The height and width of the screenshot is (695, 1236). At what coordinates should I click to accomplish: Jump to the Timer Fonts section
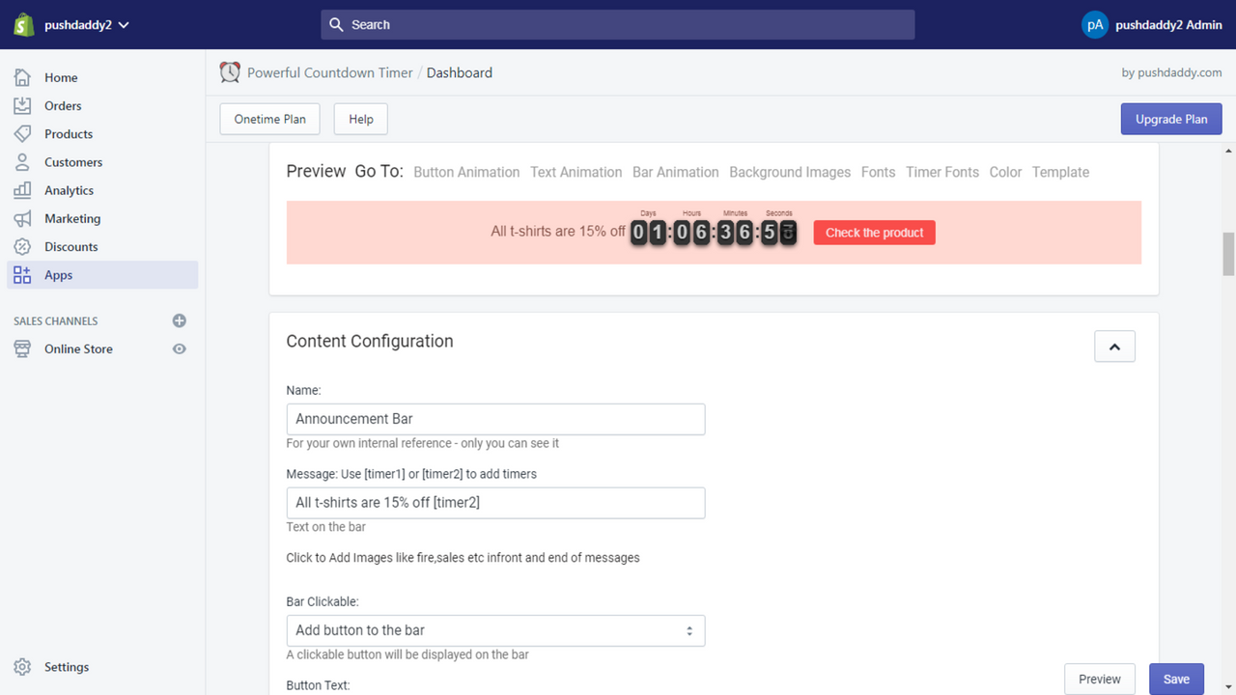point(941,172)
